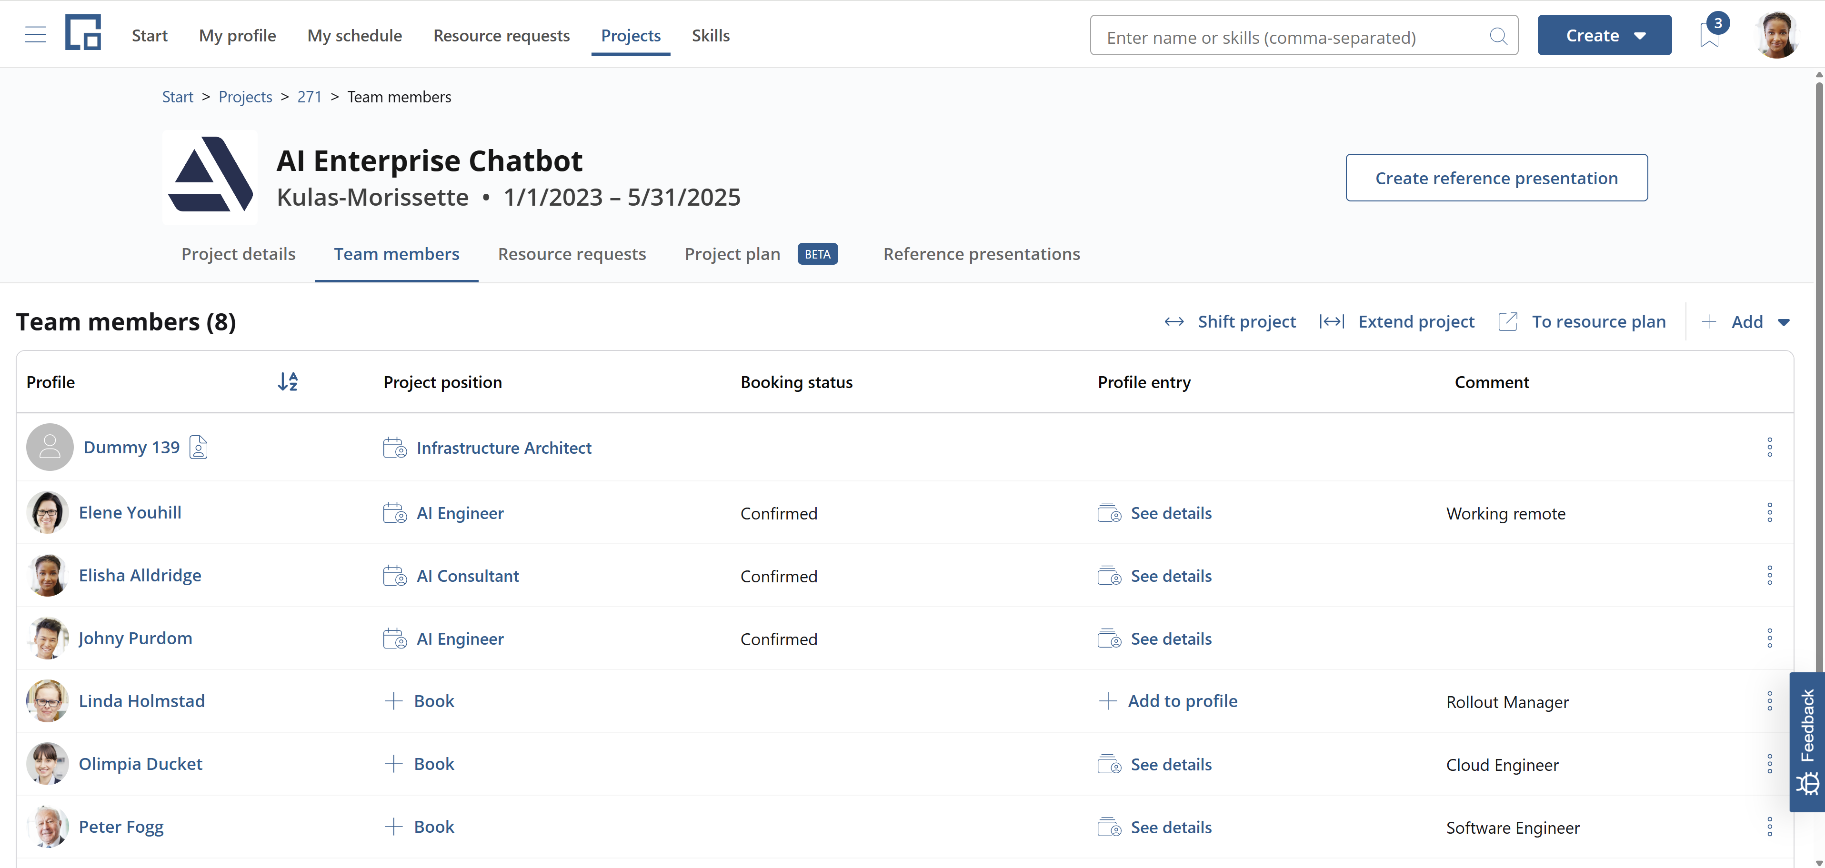Image resolution: width=1825 pixels, height=868 pixels.
Task: Click the application logo icon
Action: coord(83,32)
